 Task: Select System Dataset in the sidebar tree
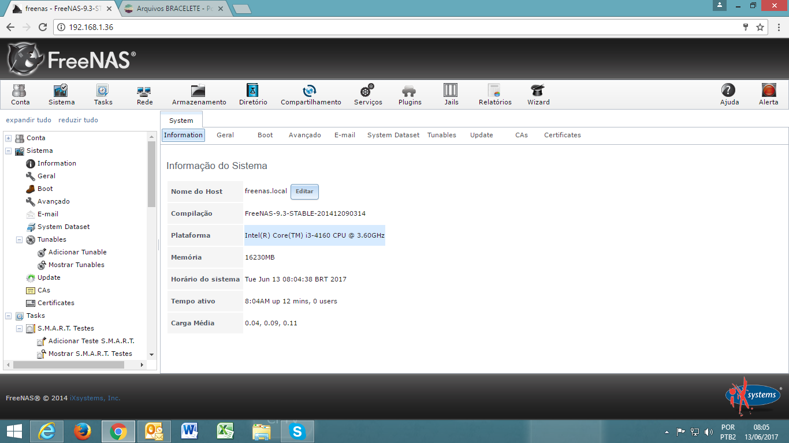click(64, 227)
